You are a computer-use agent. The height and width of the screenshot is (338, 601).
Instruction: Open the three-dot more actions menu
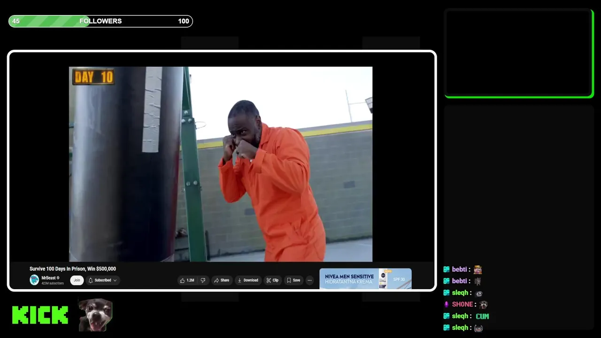coord(309,280)
